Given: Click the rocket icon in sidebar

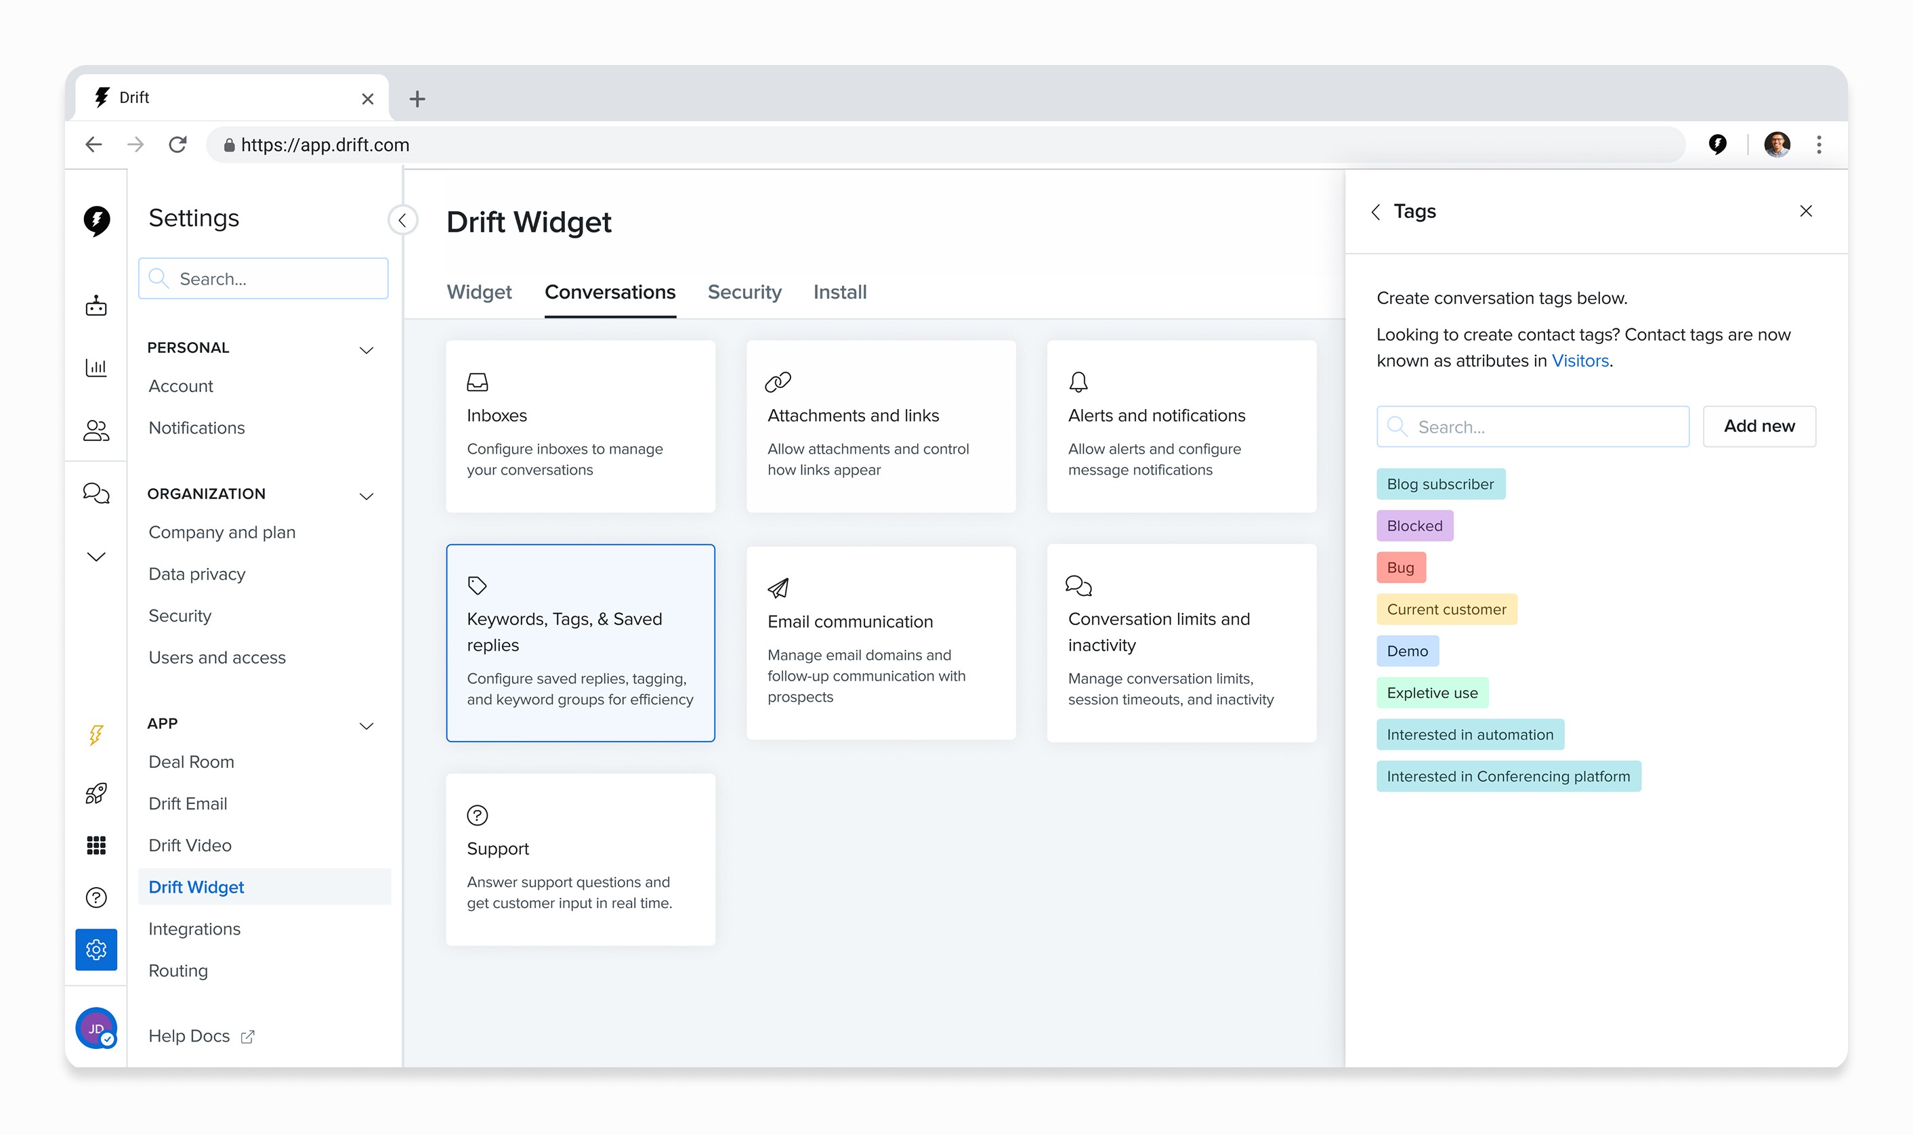Looking at the screenshot, I should [x=96, y=793].
